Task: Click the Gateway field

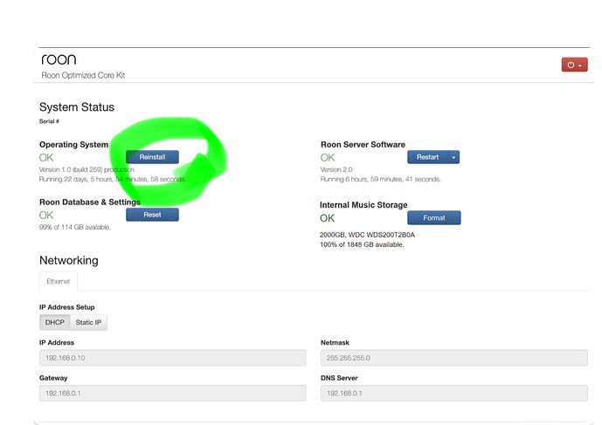Action: point(173,393)
